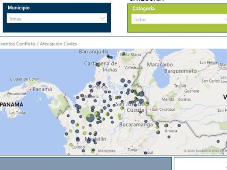Click the Municipio slicer header label

click(19, 8)
